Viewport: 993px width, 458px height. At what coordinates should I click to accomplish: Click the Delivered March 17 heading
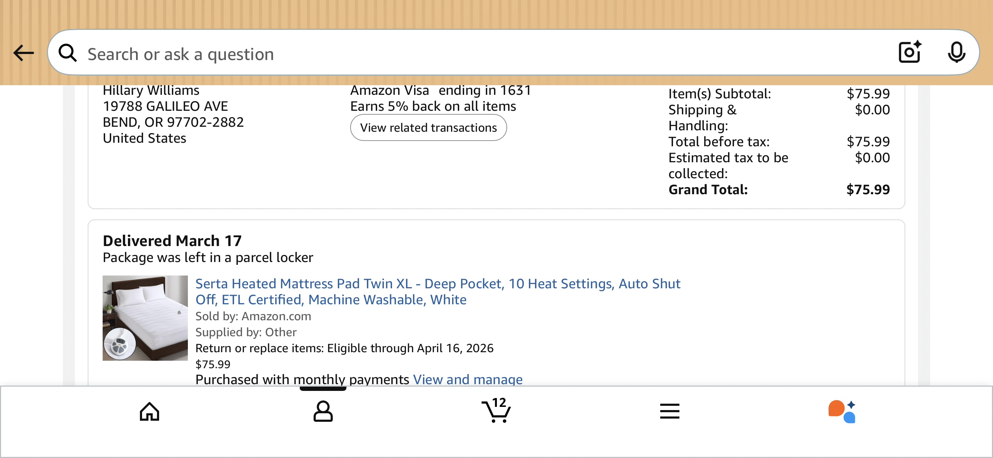(x=172, y=241)
